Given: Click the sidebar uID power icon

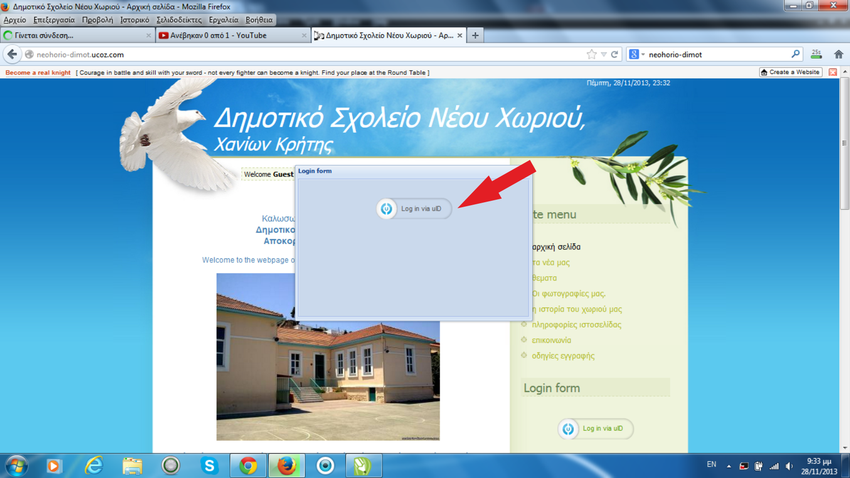Looking at the screenshot, I should tap(568, 429).
